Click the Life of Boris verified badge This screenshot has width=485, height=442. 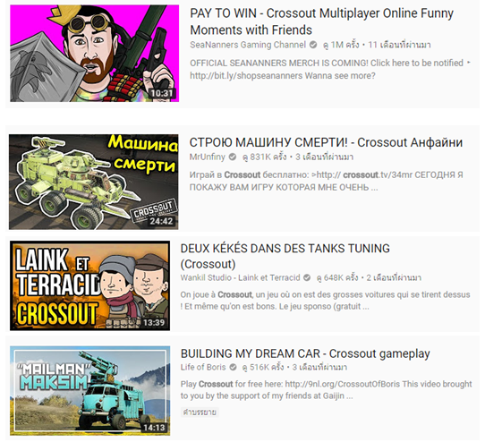[233, 367]
